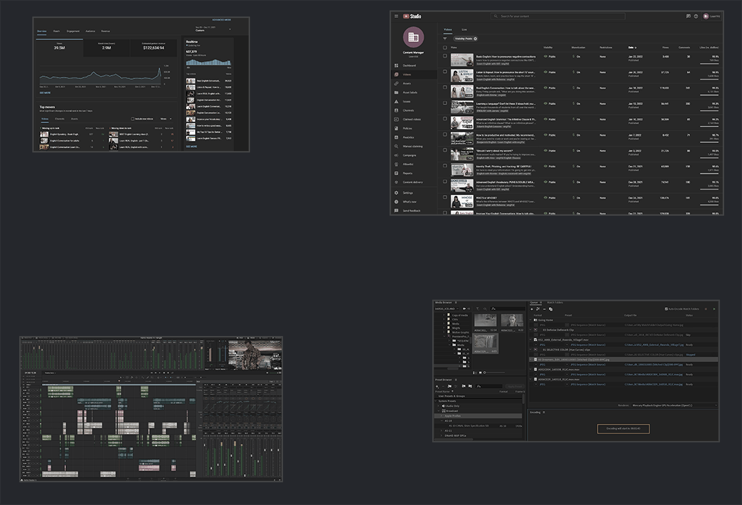Screen dimensions: 742x505
Task: Expand the Audio Only preset group
Action: click(x=440, y=406)
